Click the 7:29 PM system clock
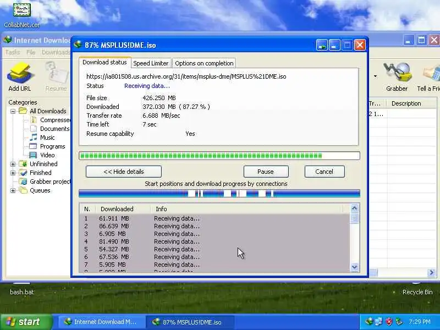This screenshot has height=330, width=440. pyautogui.click(x=420, y=322)
